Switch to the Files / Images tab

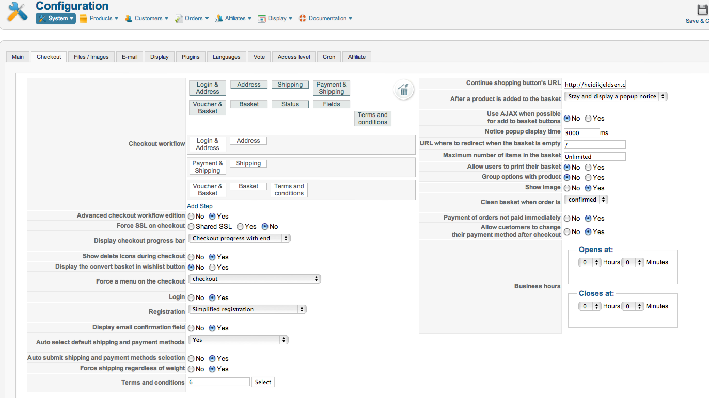tap(91, 57)
